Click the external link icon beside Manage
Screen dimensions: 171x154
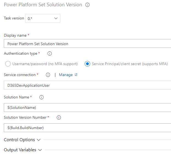(76, 75)
